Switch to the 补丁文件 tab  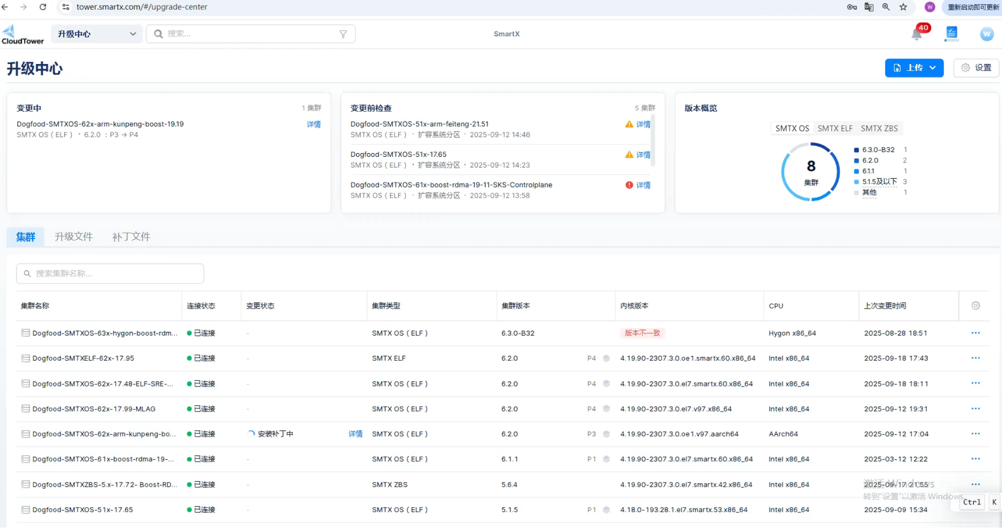pyautogui.click(x=131, y=237)
